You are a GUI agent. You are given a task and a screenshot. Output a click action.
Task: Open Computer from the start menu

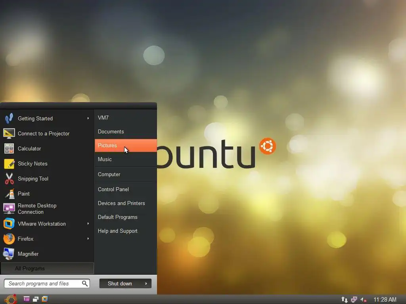click(126, 175)
